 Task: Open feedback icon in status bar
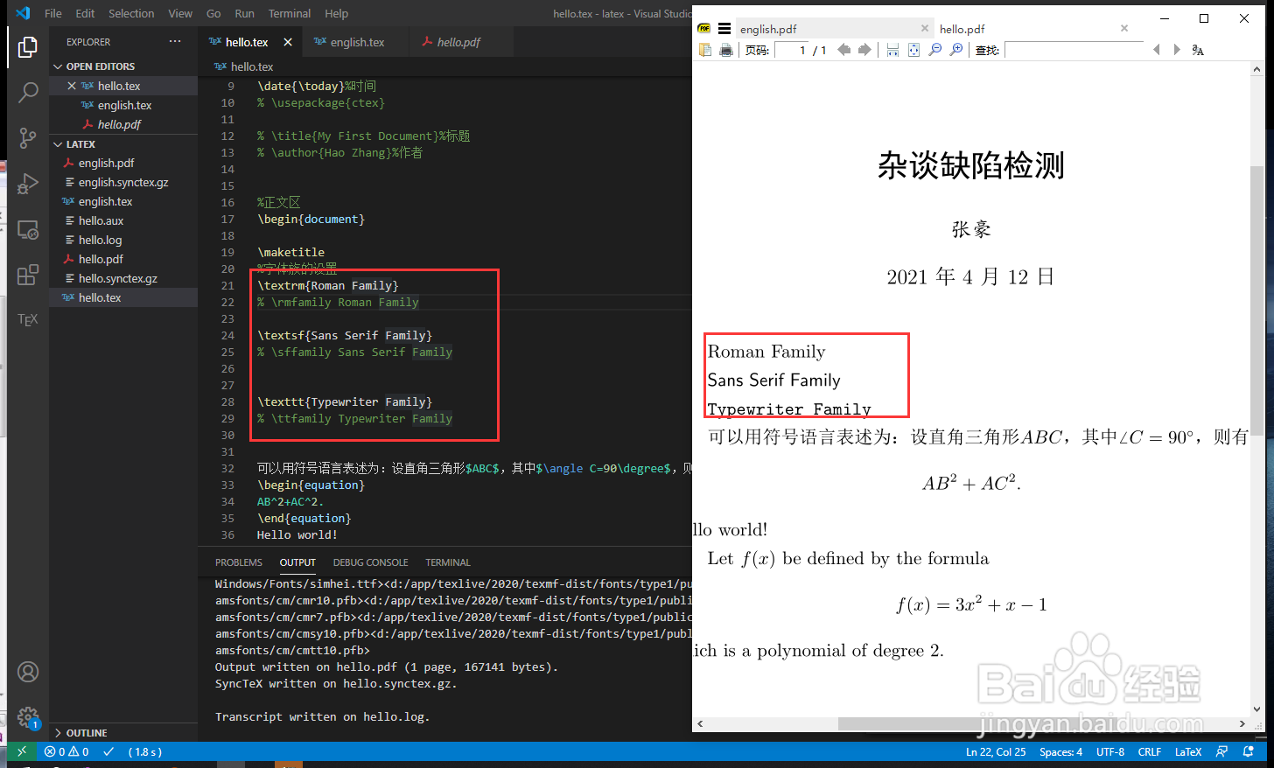point(1222,751)
